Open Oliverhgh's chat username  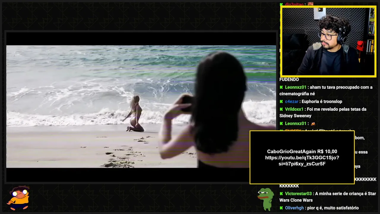click(x=294, y=208)
